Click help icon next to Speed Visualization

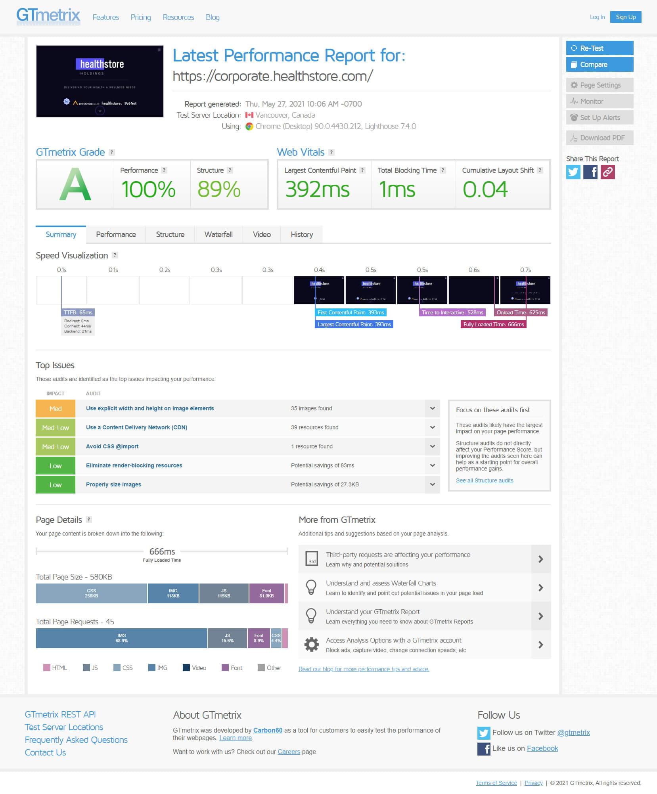click(x=115, y=255)
